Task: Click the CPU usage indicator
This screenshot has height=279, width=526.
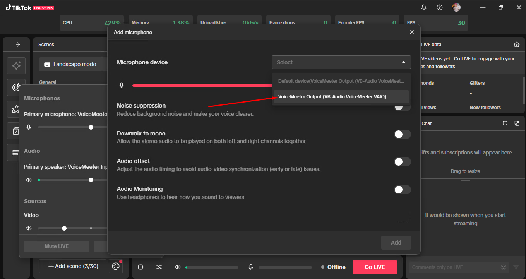Action: (92, 23)
